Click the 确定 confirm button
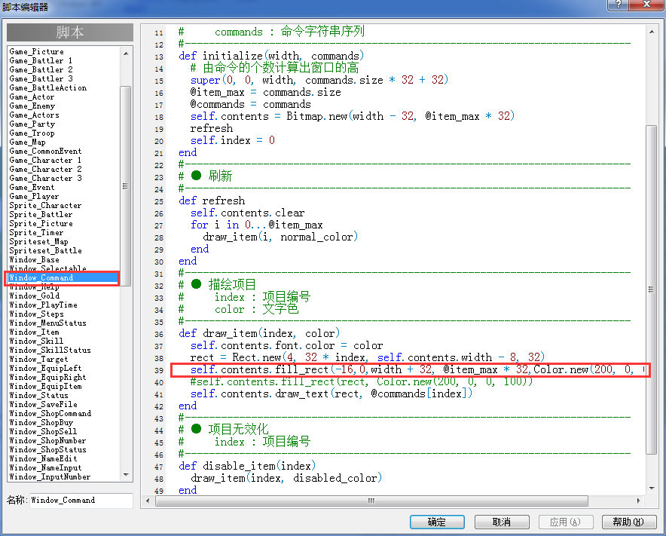This screenshot has height=536, width=666. [x=437, y=522]
